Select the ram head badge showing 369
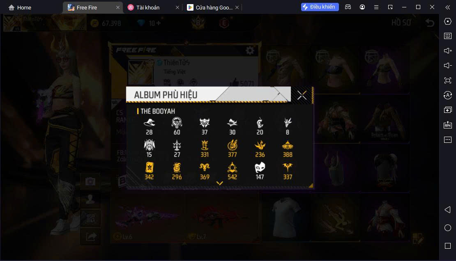 pos(205,171)
